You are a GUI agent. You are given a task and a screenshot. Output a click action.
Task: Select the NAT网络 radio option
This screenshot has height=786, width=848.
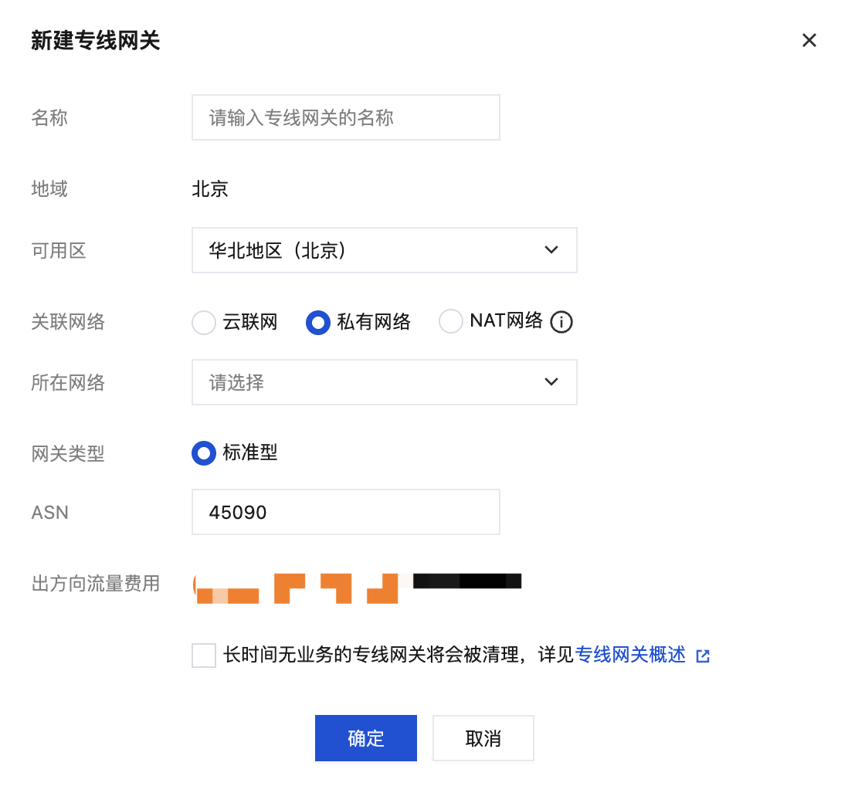(451, 322)
